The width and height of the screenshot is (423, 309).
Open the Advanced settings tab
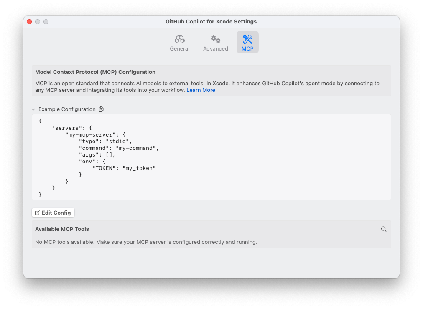(x=215, y=43)
